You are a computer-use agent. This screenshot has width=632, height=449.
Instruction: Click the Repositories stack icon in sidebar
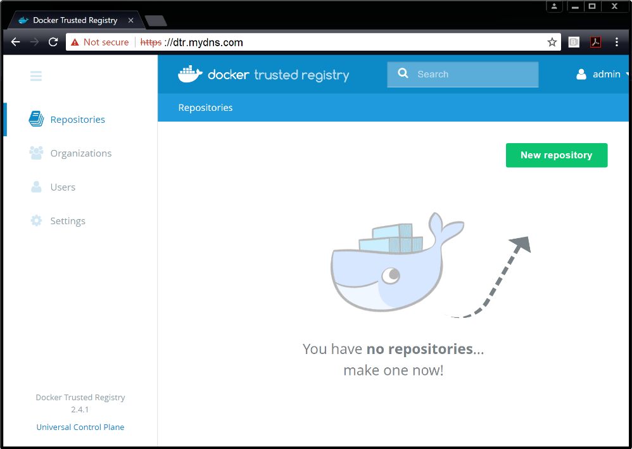pyautogui.click(x=36, y=119)
